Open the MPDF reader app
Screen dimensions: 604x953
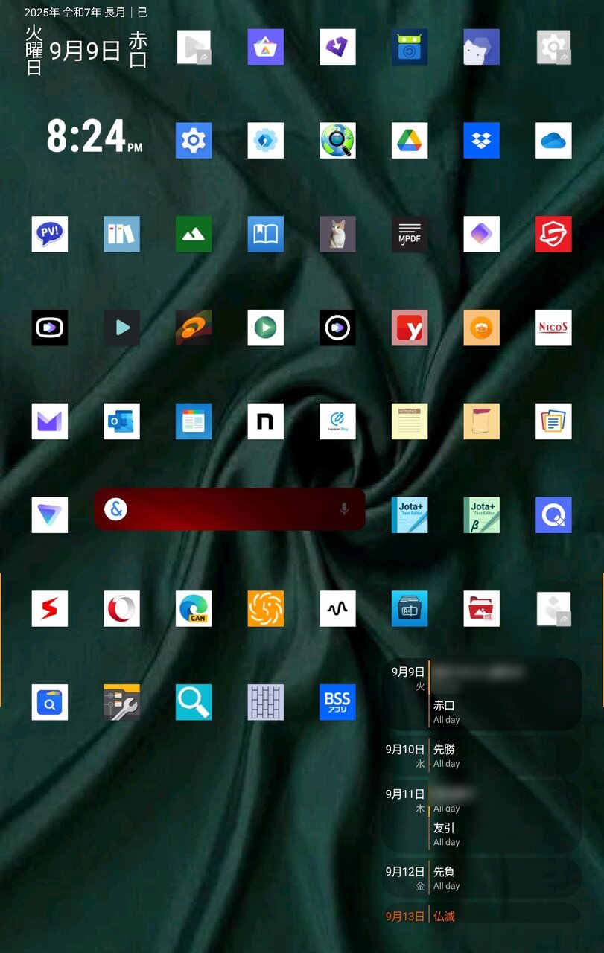coord(410,234)
